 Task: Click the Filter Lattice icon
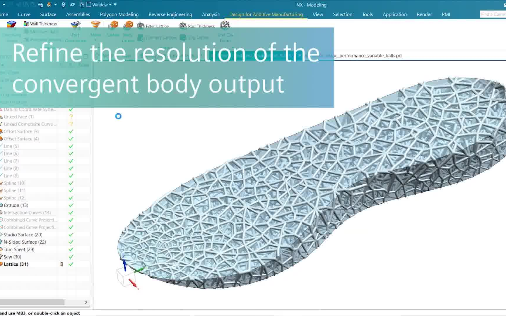141,26
